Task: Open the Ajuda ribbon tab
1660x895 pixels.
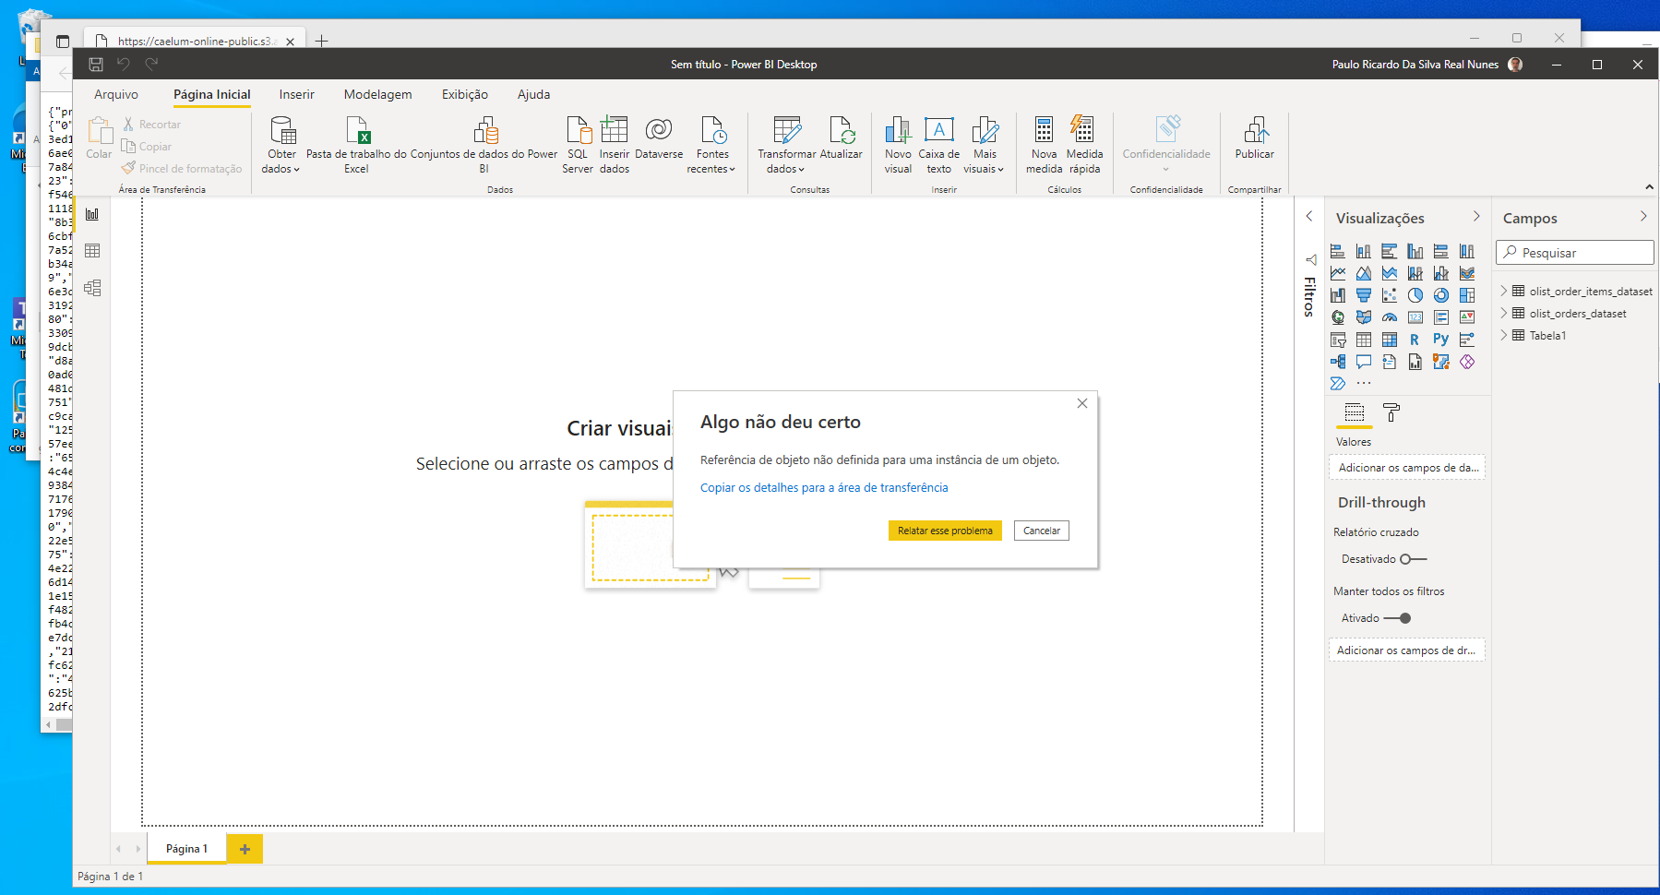Action: (533, 94)
